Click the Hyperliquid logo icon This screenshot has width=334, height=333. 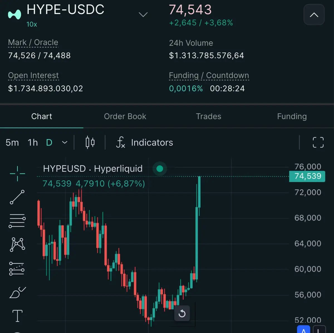(14, 14)
